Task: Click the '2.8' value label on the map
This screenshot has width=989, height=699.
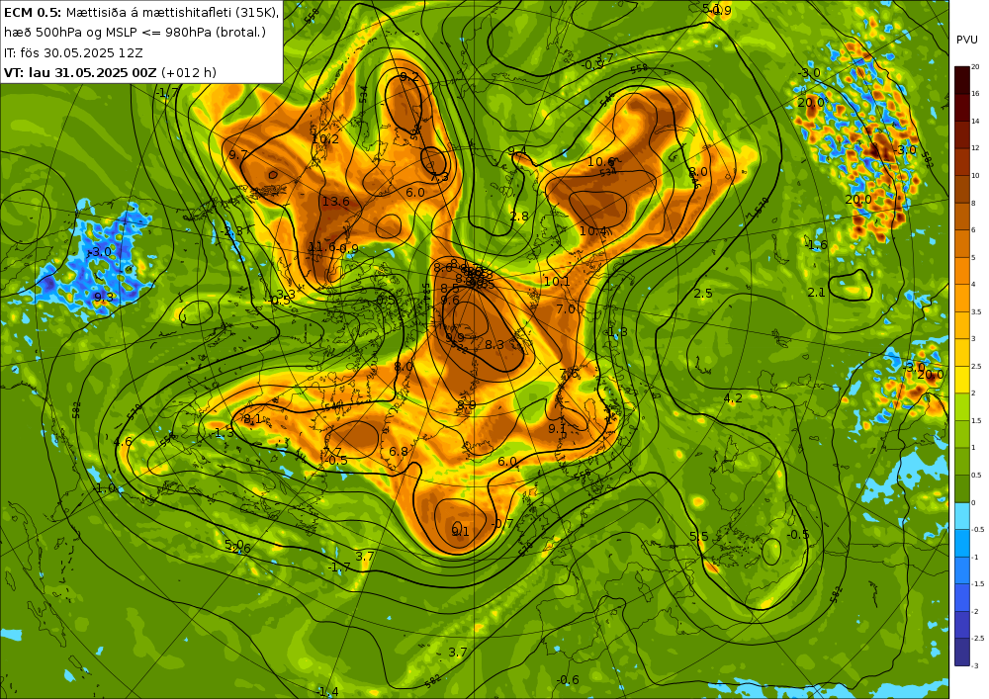Action: [x=519, y=217]
